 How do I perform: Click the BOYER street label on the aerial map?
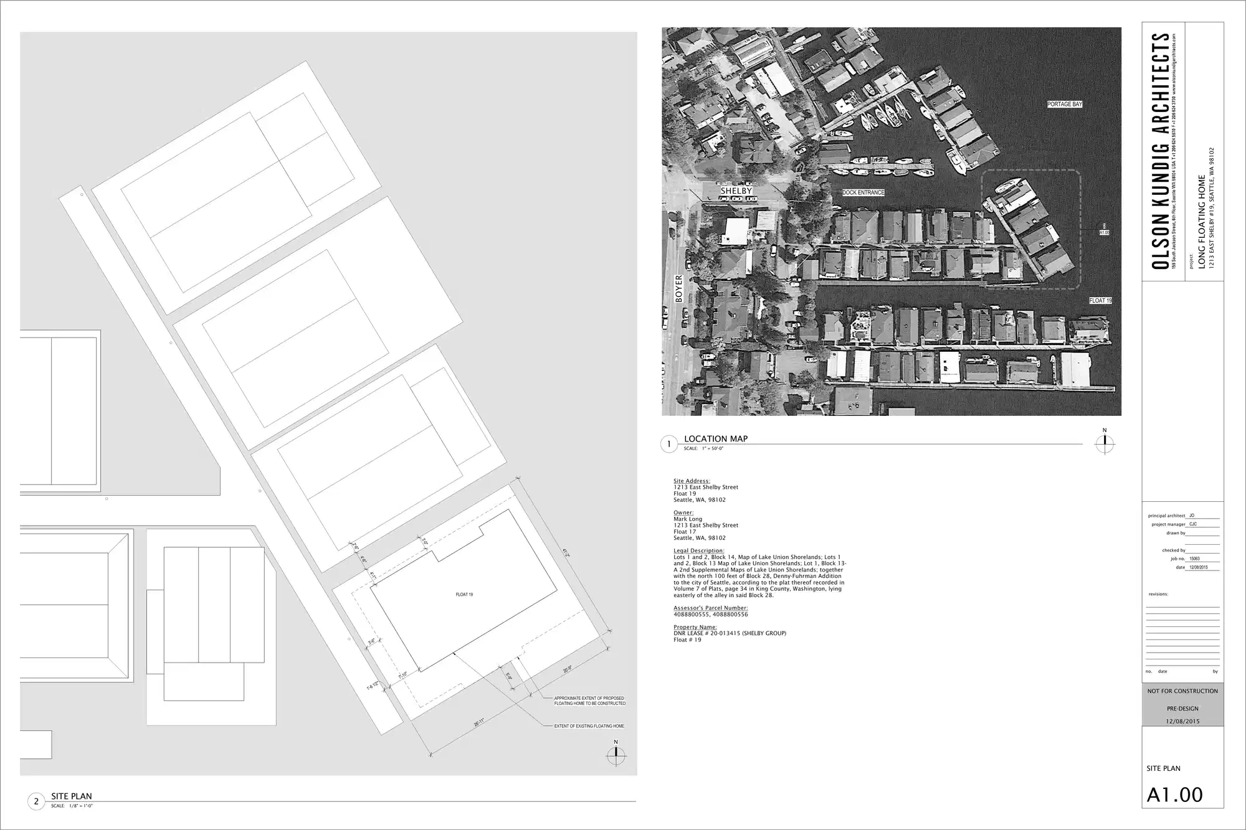point(678,289)
